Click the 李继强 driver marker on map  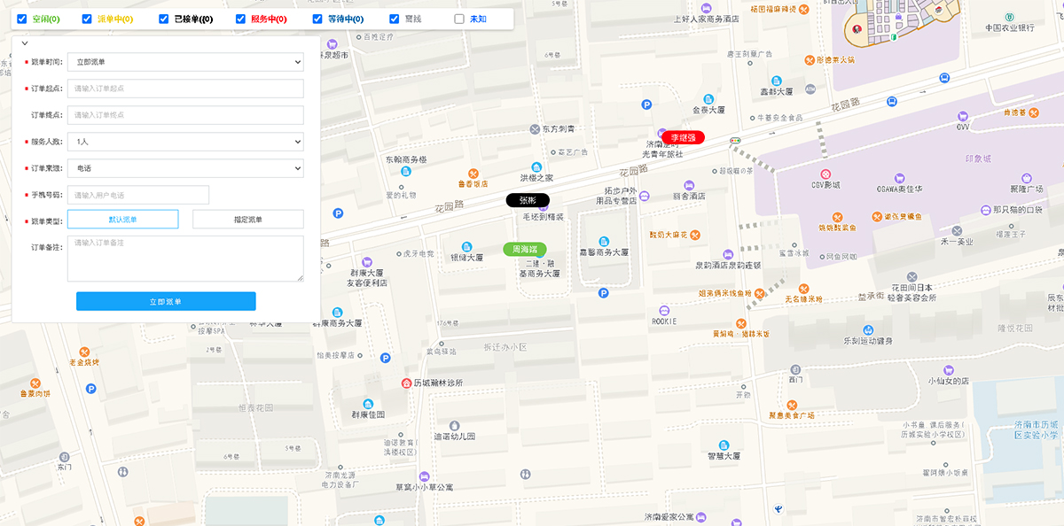tap(683, 137)
